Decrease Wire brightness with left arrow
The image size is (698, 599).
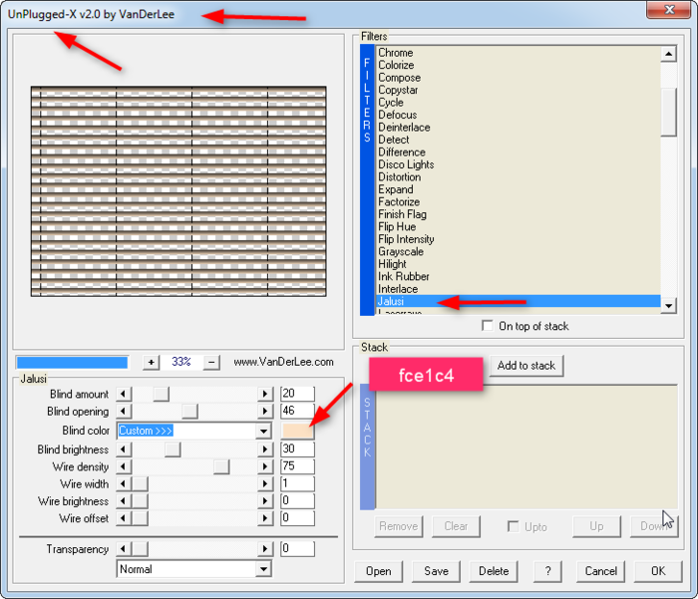(124, 501)
